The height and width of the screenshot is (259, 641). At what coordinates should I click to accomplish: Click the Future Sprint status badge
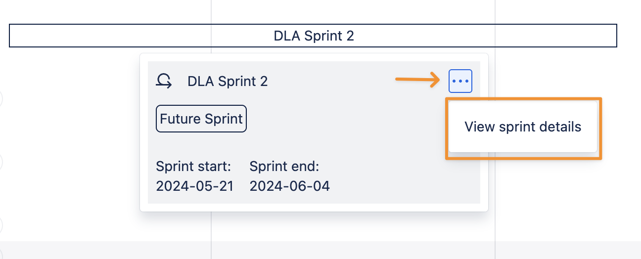click(201, 119)
